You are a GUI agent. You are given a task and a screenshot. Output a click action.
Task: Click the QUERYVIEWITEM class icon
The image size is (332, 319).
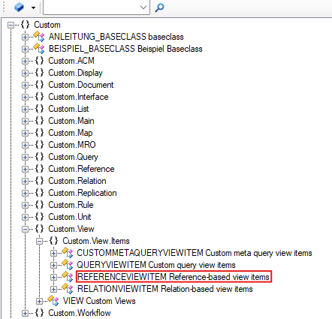pos(68,265)
